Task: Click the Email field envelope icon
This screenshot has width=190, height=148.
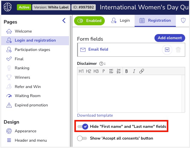Action: [83, 50]
